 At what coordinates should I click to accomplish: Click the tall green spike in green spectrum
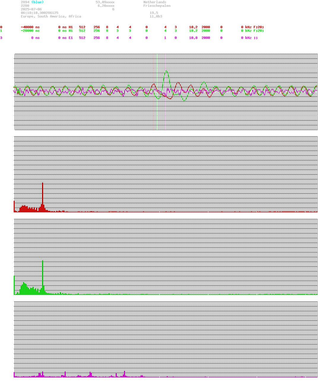43,277
